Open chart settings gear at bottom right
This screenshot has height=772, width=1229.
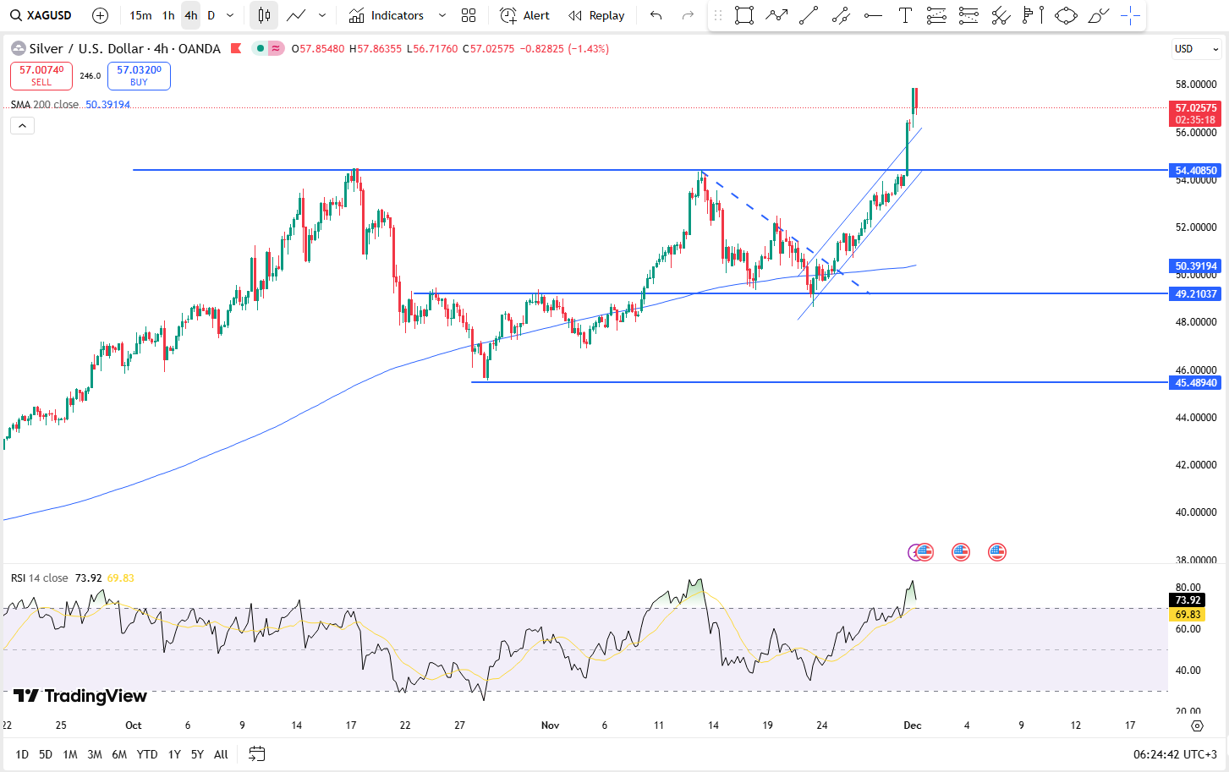pyautogui.click(x=1197, y=725)
